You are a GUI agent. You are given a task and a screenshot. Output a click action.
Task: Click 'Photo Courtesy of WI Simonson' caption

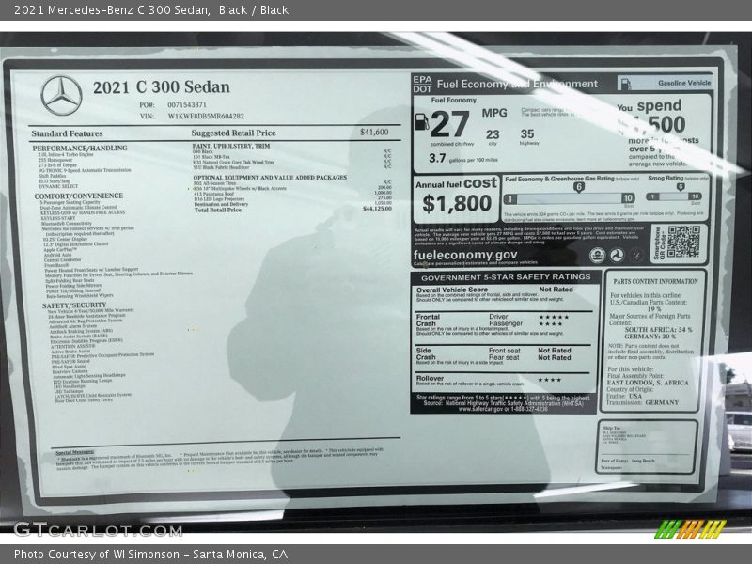click(97, 555)
